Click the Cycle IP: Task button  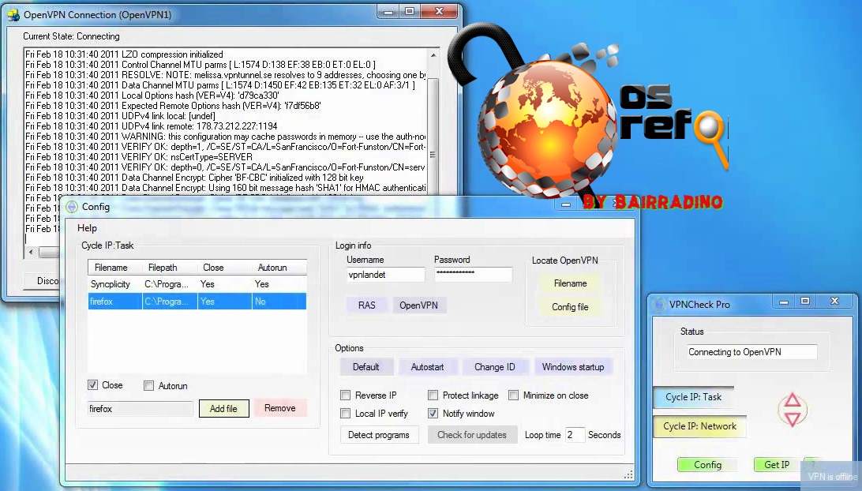pos(694,397)
